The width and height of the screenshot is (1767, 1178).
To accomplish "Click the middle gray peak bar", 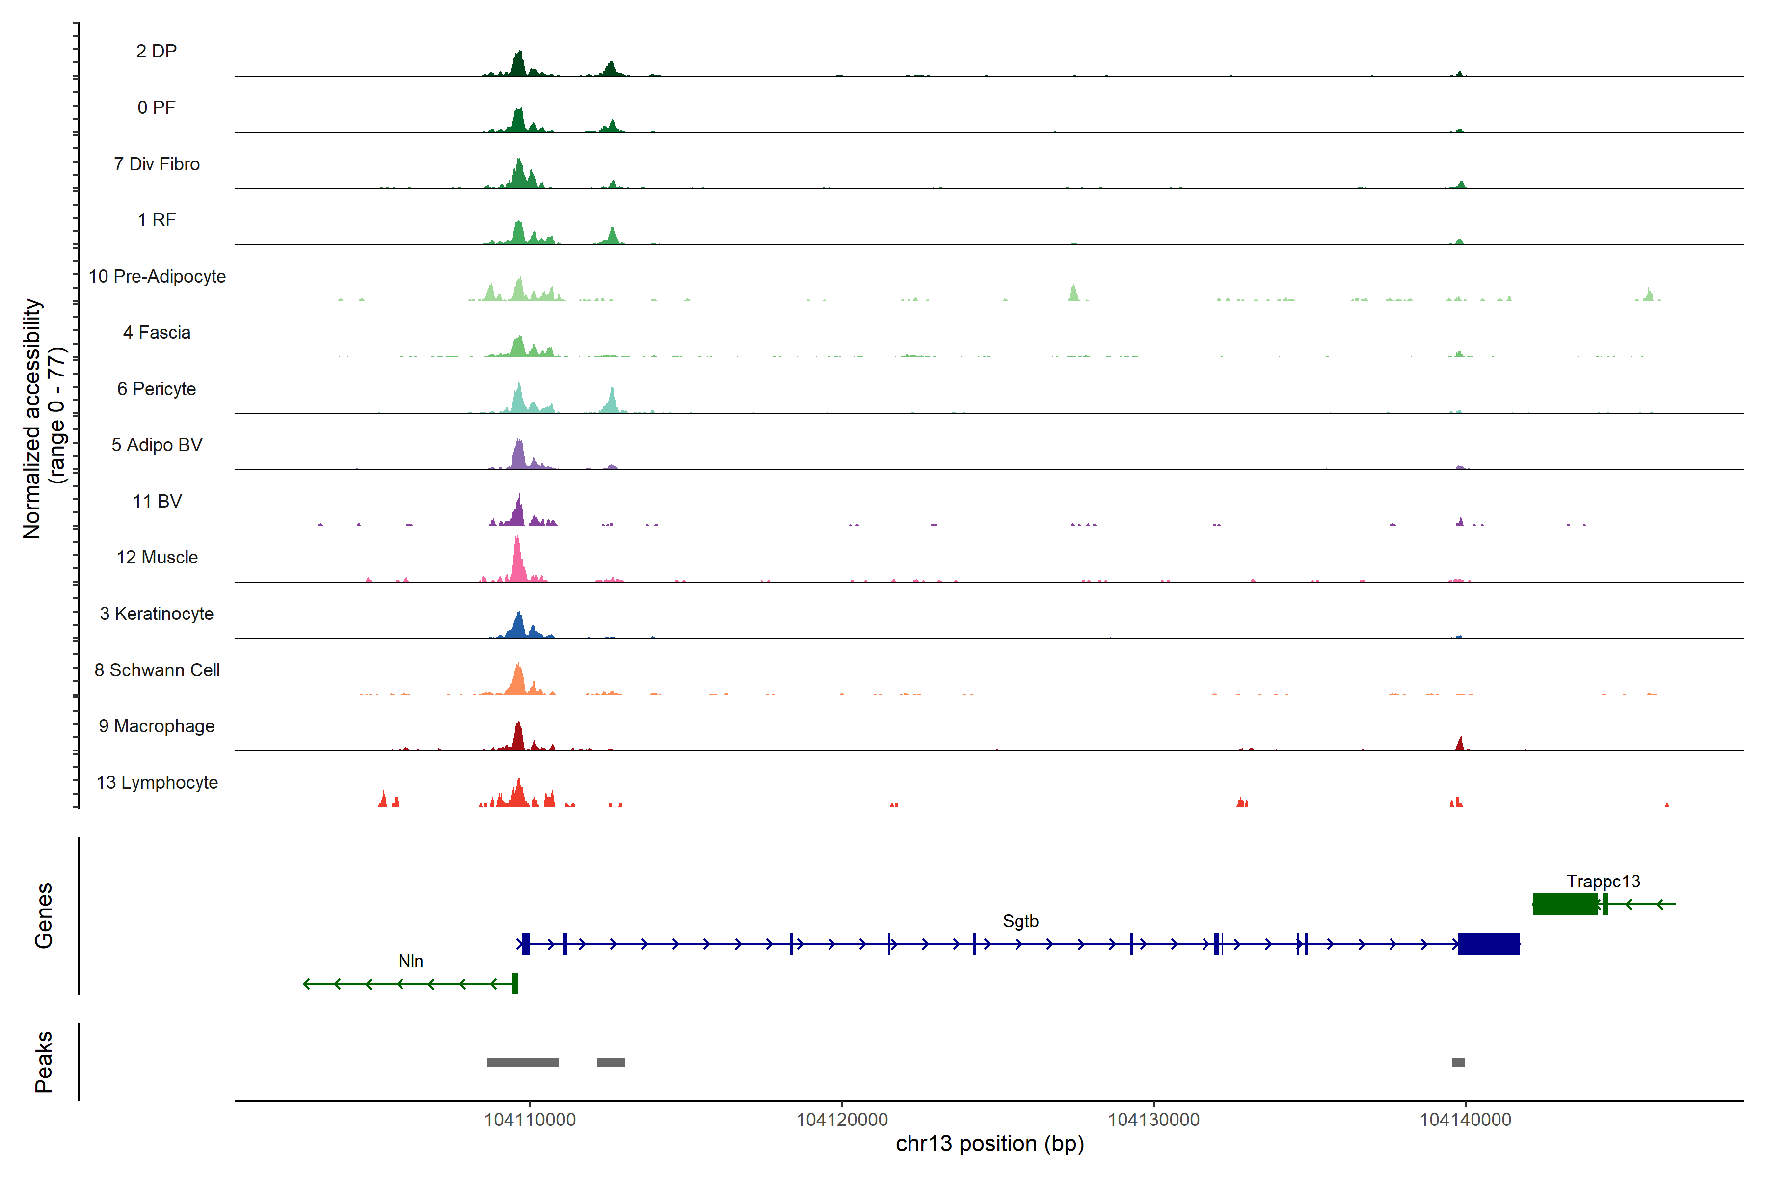I will [611, 1062].
